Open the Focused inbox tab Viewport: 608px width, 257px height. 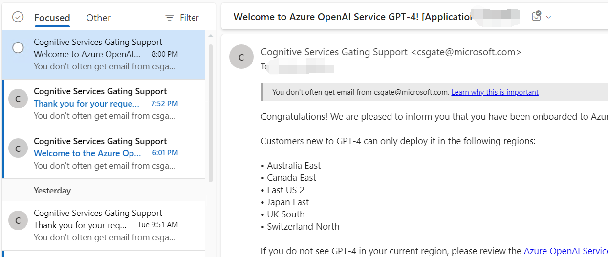pos(52,18)
